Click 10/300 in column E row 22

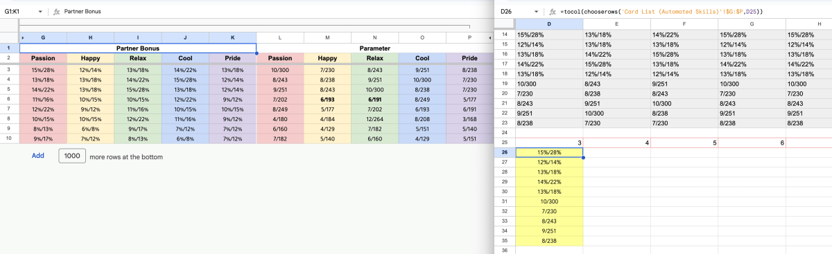[616, 112]
